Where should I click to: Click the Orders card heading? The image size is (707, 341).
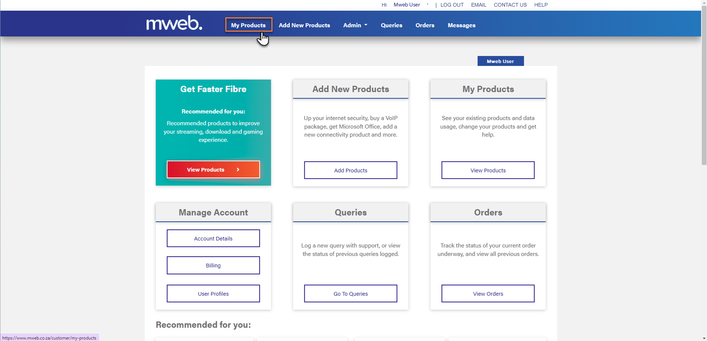coord(488,212)
